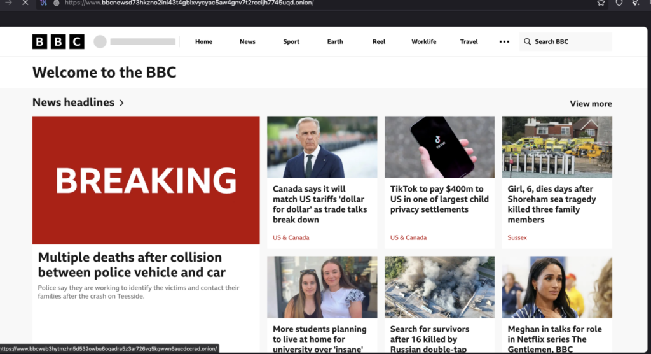Open the Shoreham emergency vehicles photo
Image resolution: width=651 pixels, height=354 pixels.
click(557, 147)
